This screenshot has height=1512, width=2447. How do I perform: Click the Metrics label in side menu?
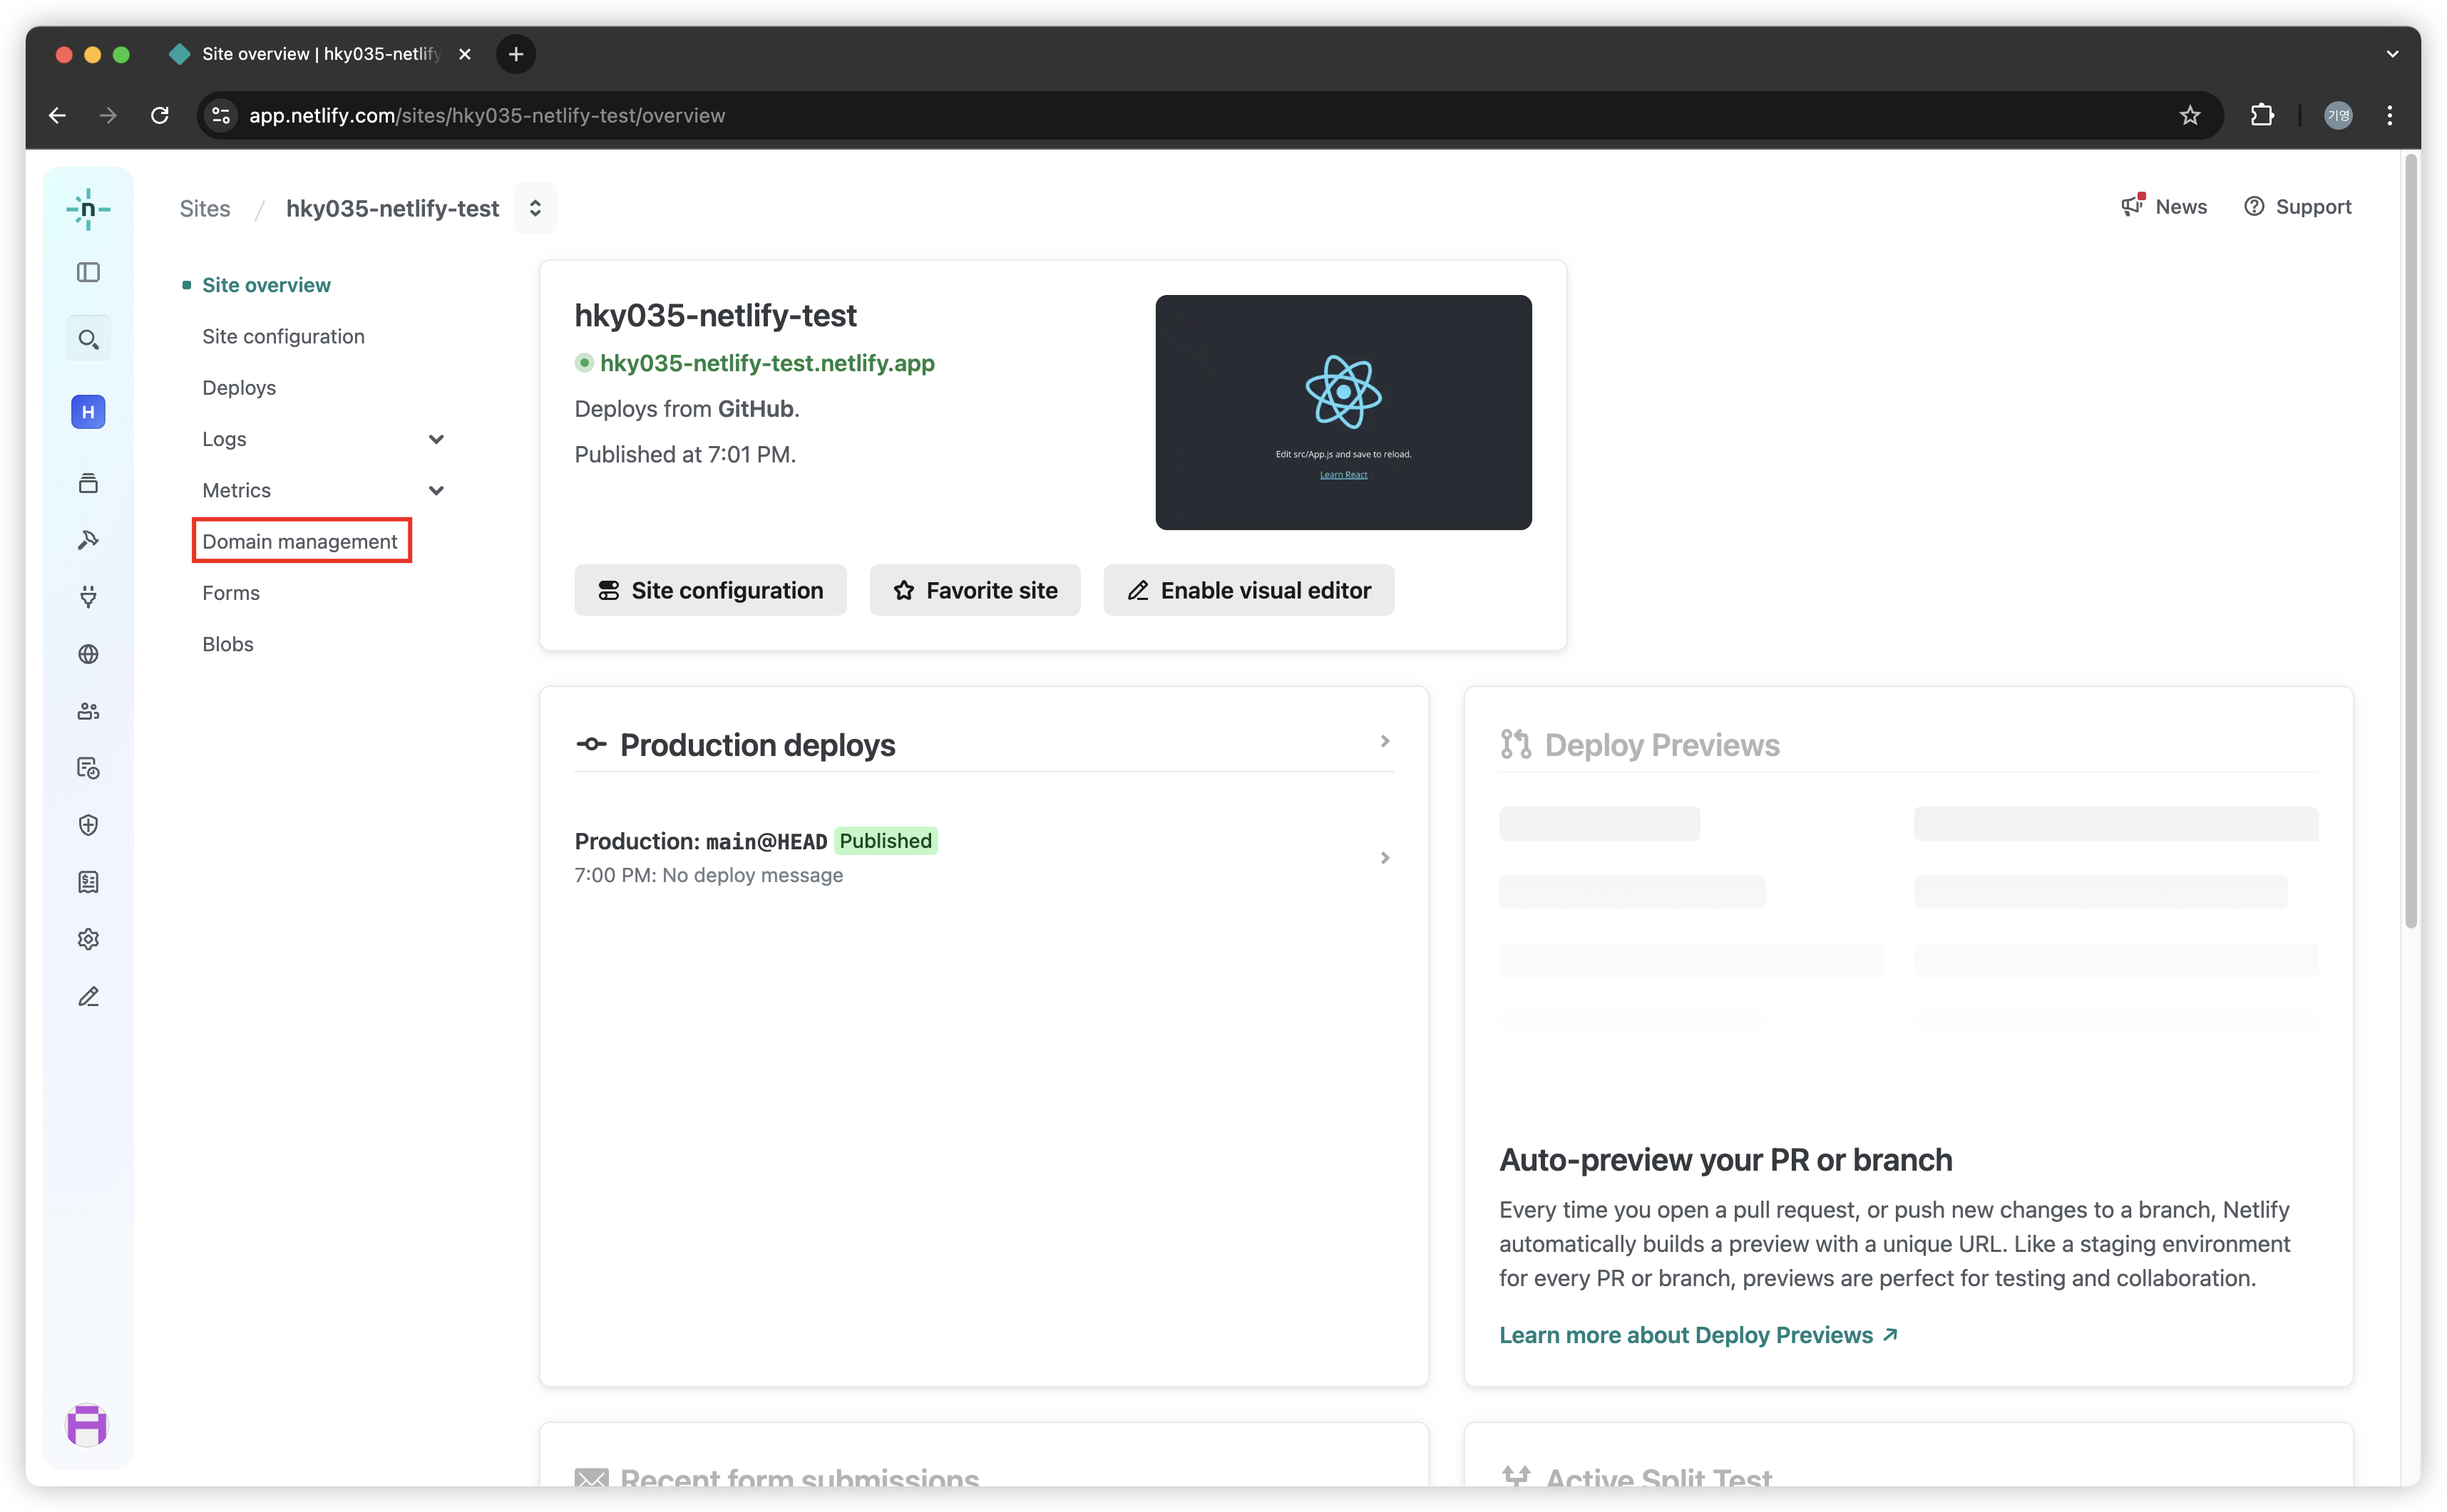click(236, 490)
